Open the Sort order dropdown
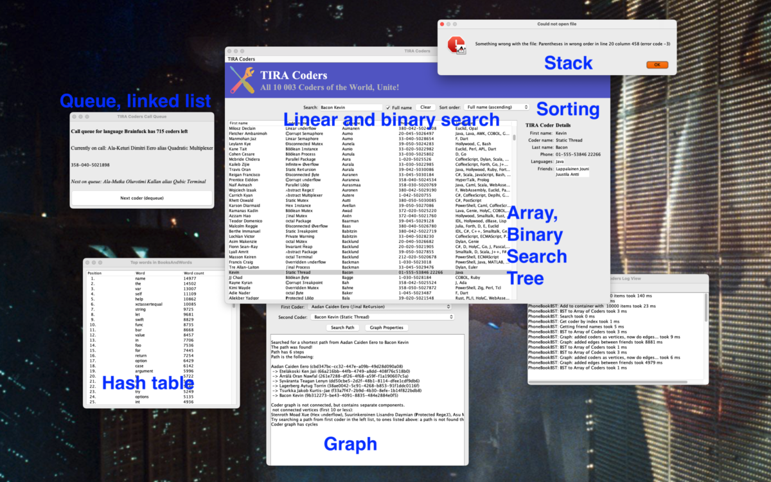 click(x=496, y=107)
